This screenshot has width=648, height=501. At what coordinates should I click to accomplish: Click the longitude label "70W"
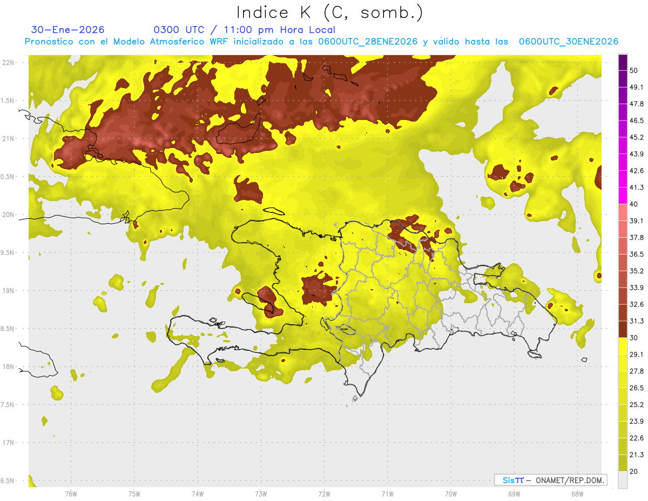(x=450, y=493)
